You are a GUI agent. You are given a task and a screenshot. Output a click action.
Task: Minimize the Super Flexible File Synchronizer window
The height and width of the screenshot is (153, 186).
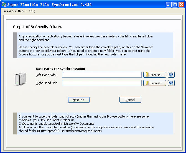coord(169,5)
